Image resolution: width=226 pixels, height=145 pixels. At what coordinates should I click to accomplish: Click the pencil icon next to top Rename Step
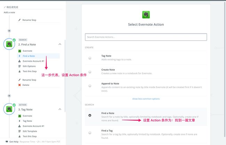tap(19, 20)
